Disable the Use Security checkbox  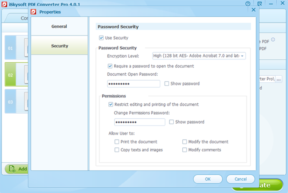(x=101, y=38)
